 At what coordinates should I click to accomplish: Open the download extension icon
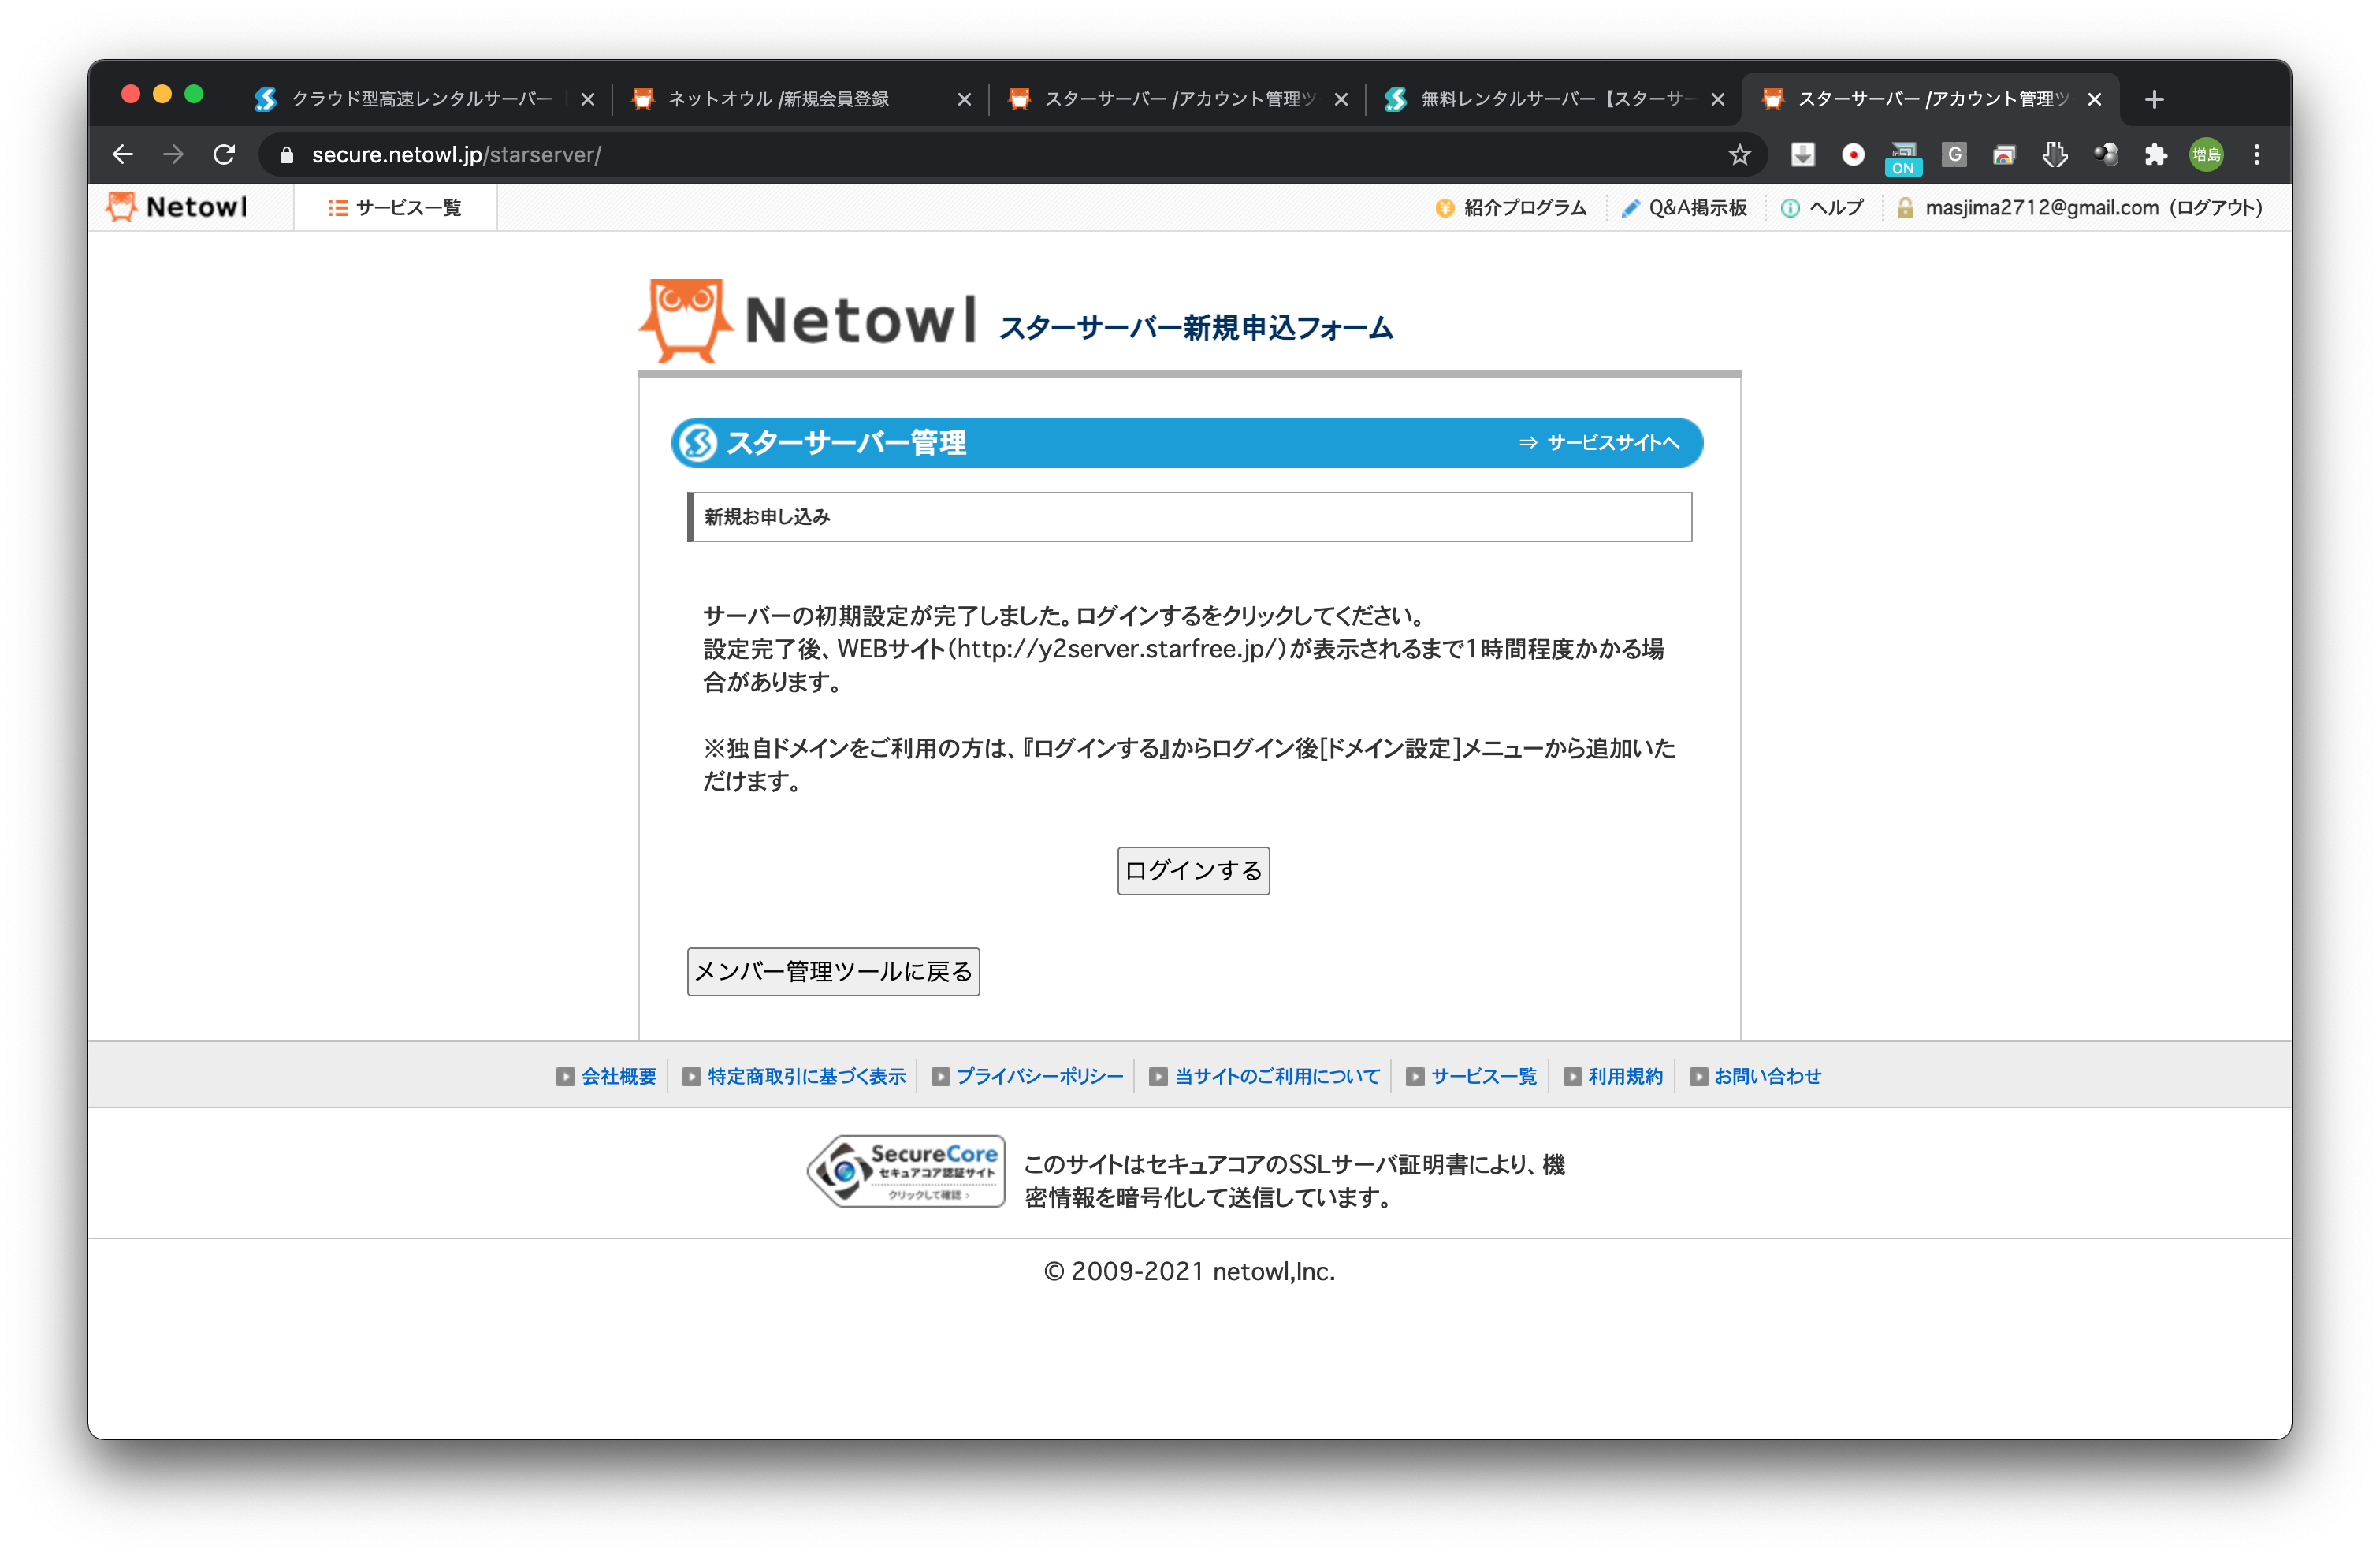[x=1802, y=154]
